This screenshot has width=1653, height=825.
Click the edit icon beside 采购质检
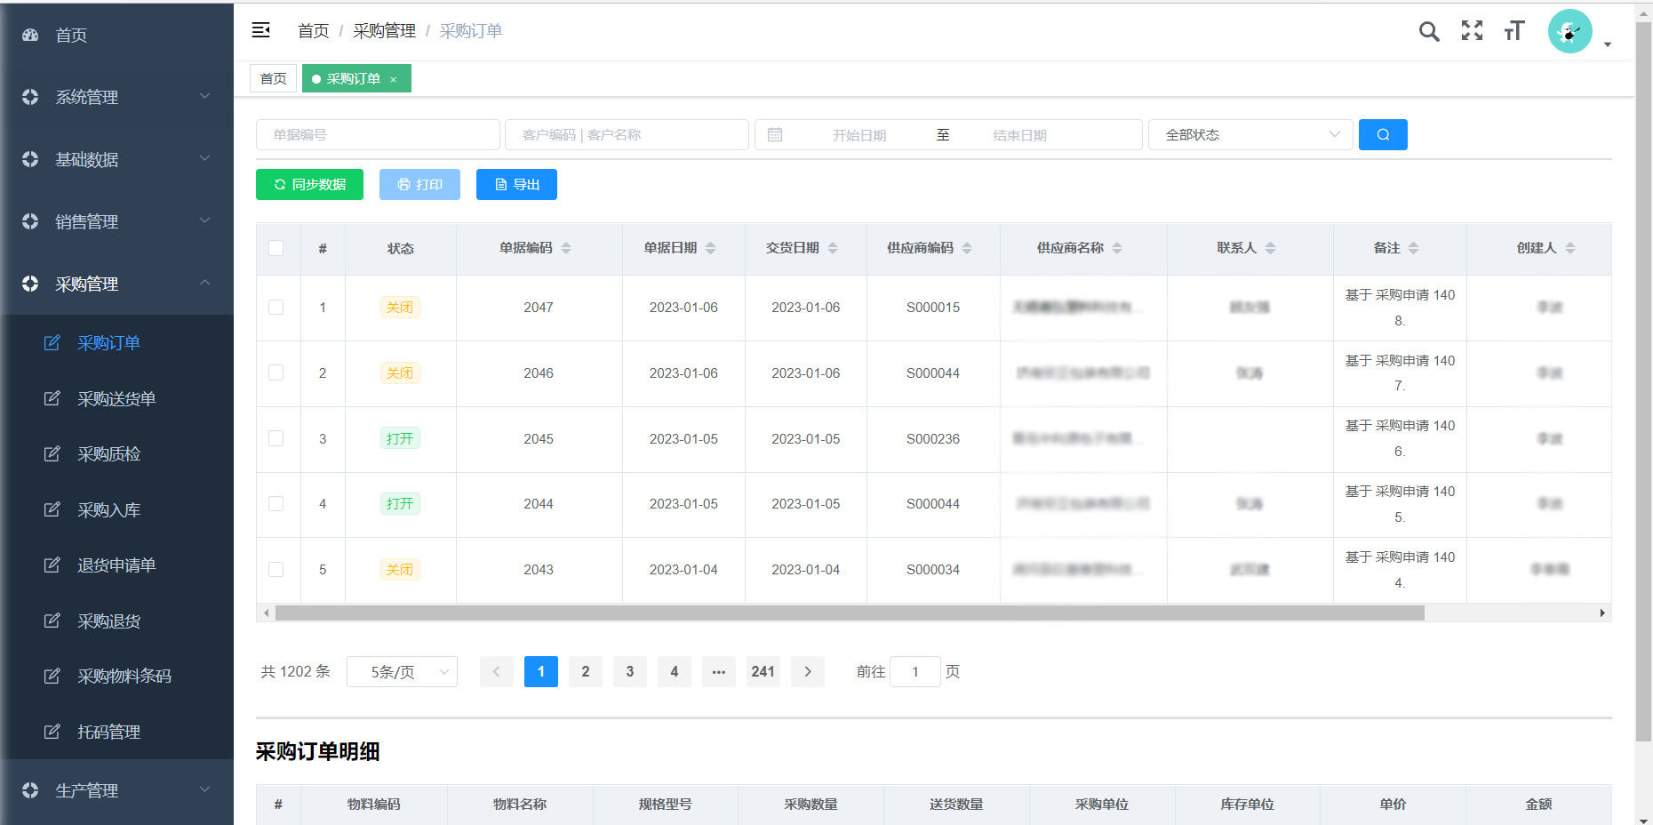52,453
